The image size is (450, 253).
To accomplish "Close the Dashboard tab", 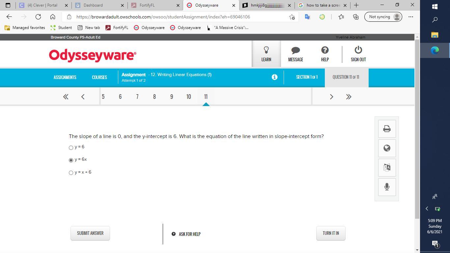I will (123, 5).
